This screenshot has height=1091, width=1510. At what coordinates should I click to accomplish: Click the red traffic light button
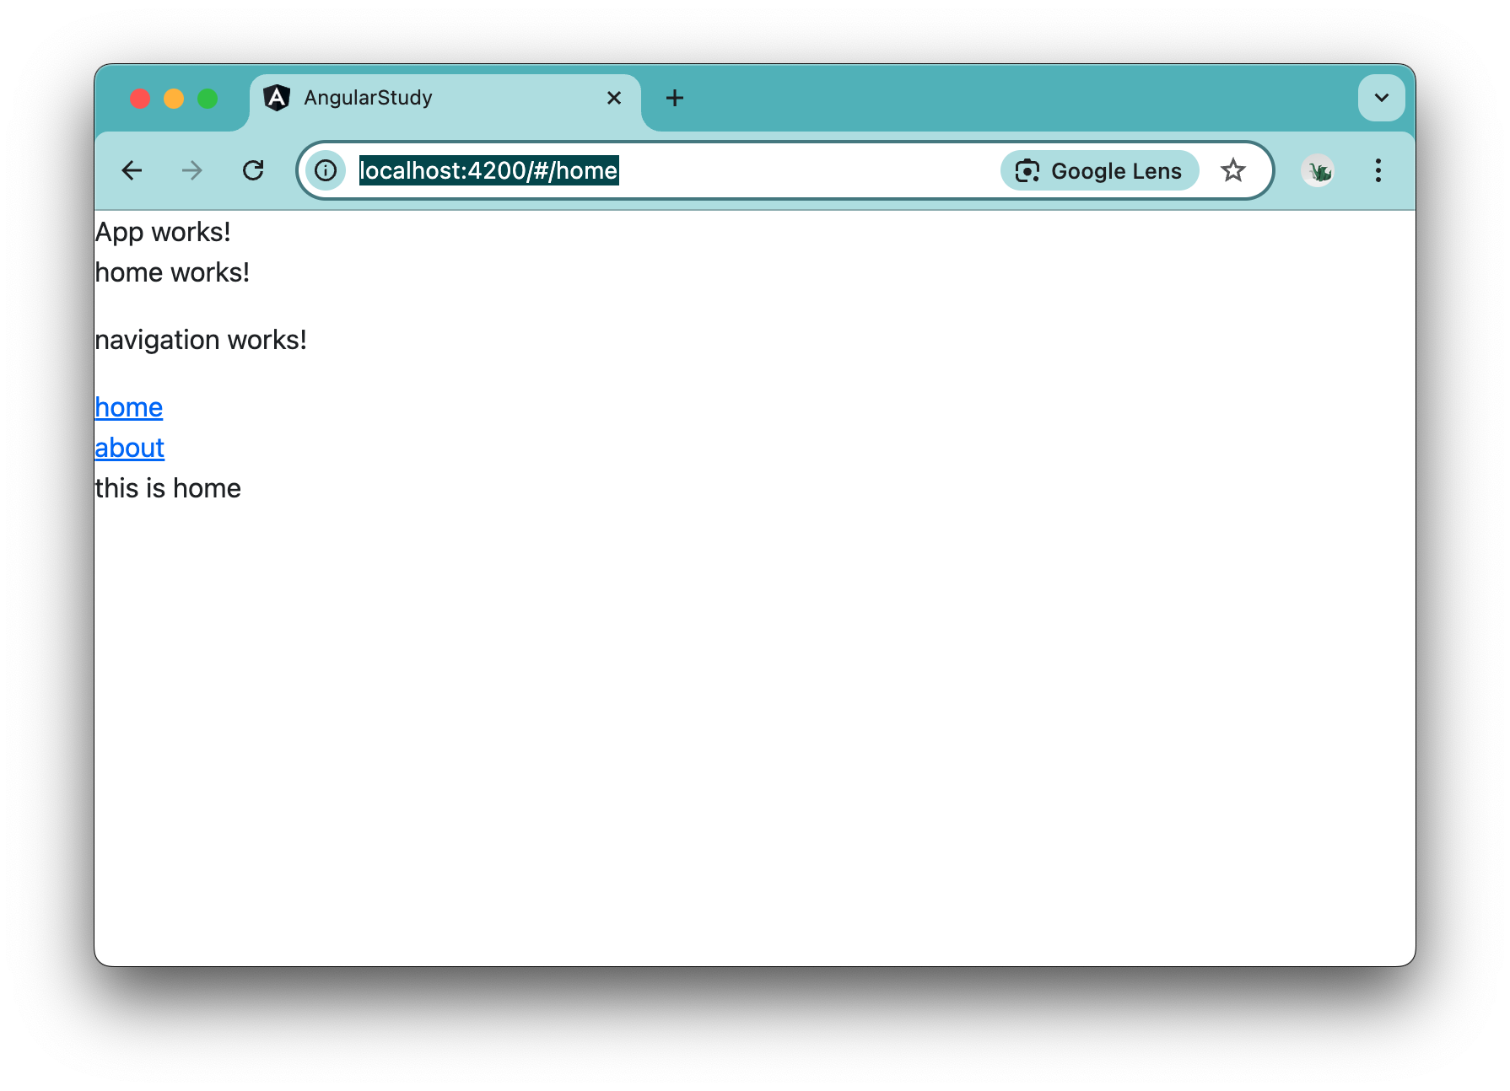click(140, 98)
